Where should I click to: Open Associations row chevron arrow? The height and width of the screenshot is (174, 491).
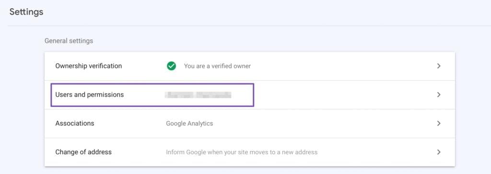tap(439, 123)
